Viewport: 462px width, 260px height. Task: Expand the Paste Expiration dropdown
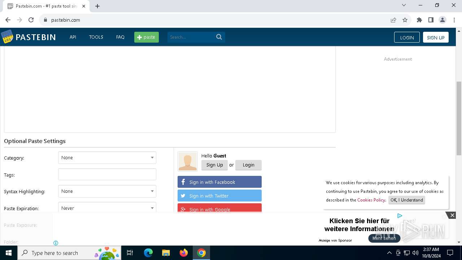[x=107, y=207]
